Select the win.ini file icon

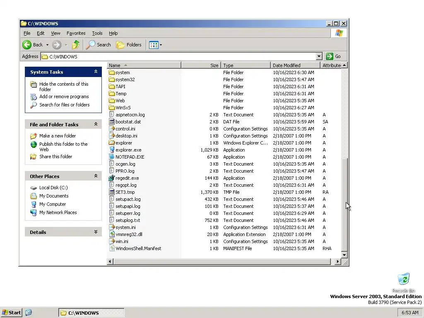[x=112, y=241]
